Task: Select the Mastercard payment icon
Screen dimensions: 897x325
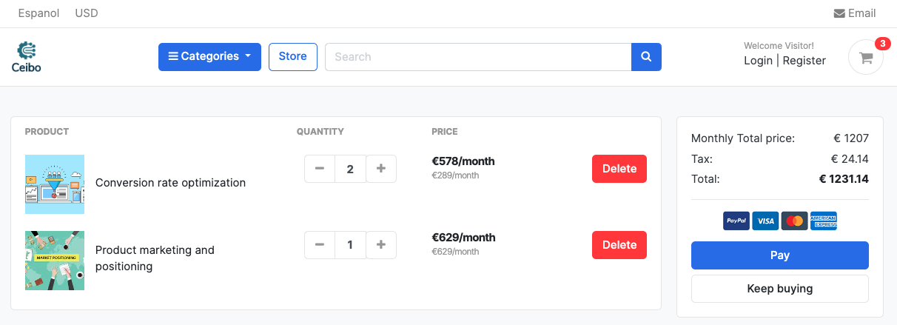Action: pyautogui.click(x=795, y=221)
